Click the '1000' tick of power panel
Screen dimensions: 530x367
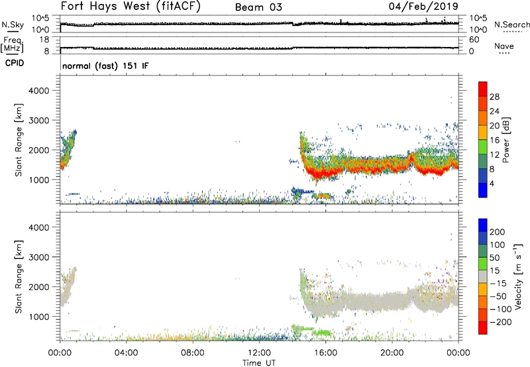pos(39,180)
